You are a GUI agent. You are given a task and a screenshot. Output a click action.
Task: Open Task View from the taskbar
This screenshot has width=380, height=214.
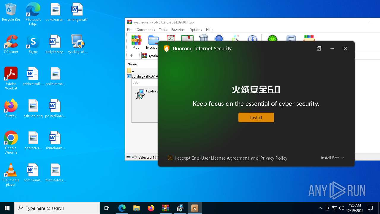(107, 208)
